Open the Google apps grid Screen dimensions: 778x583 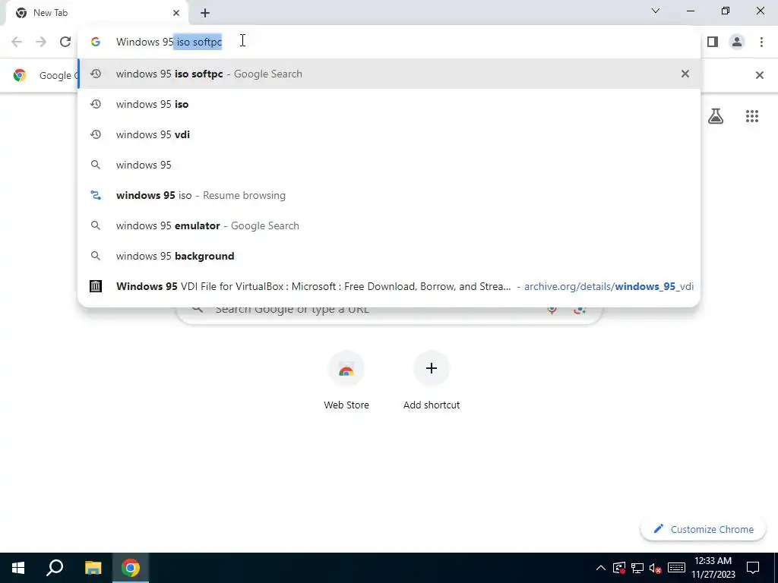751,116
